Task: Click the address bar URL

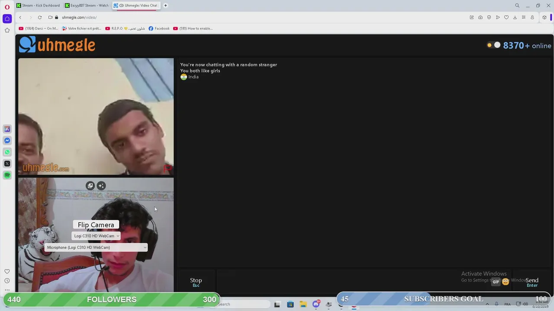Action: pos(79,17)
